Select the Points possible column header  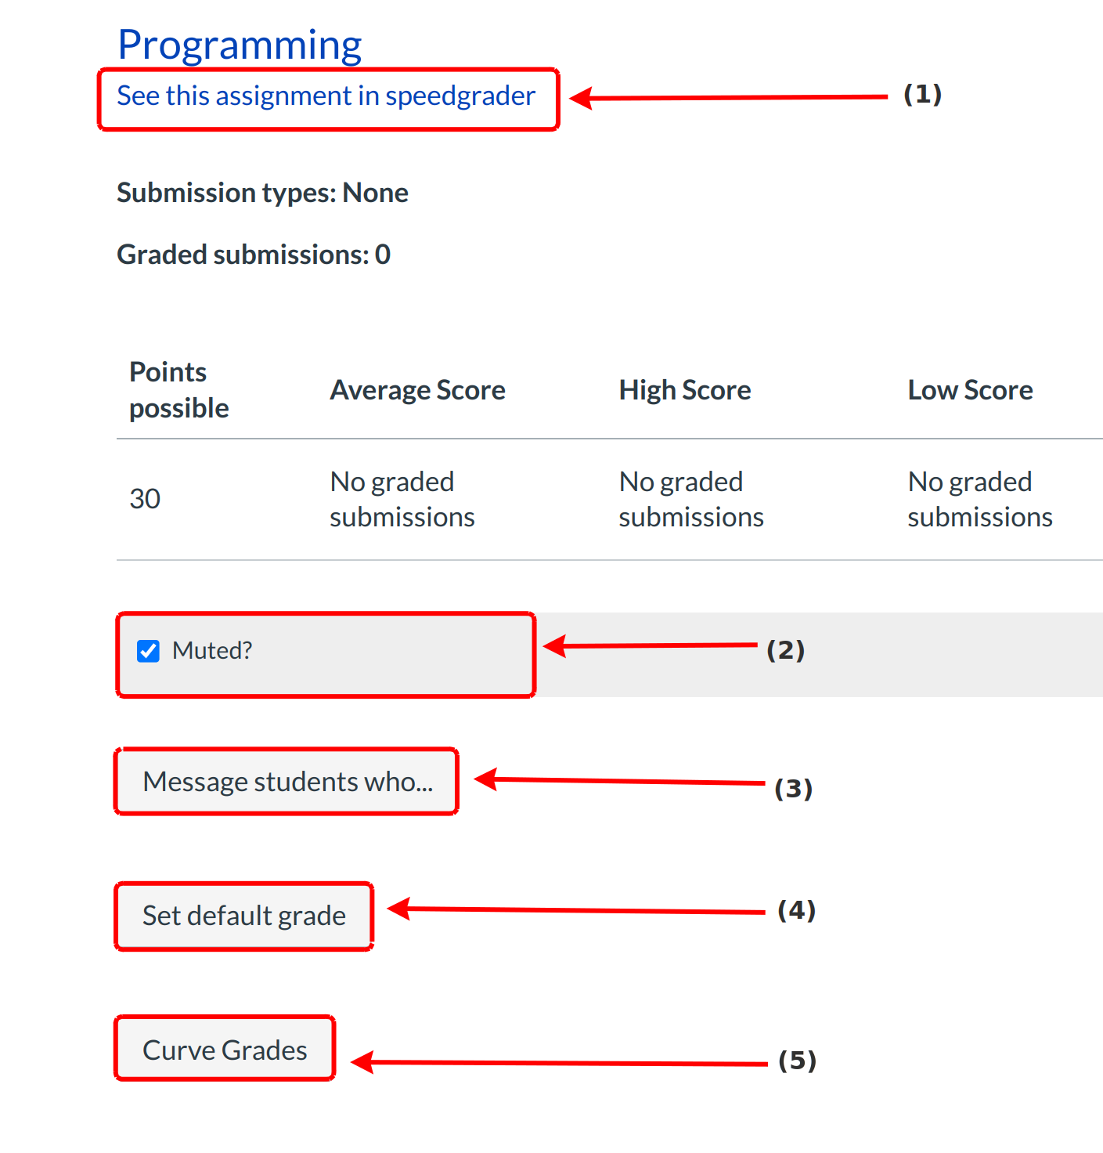(x=179, y=390)
